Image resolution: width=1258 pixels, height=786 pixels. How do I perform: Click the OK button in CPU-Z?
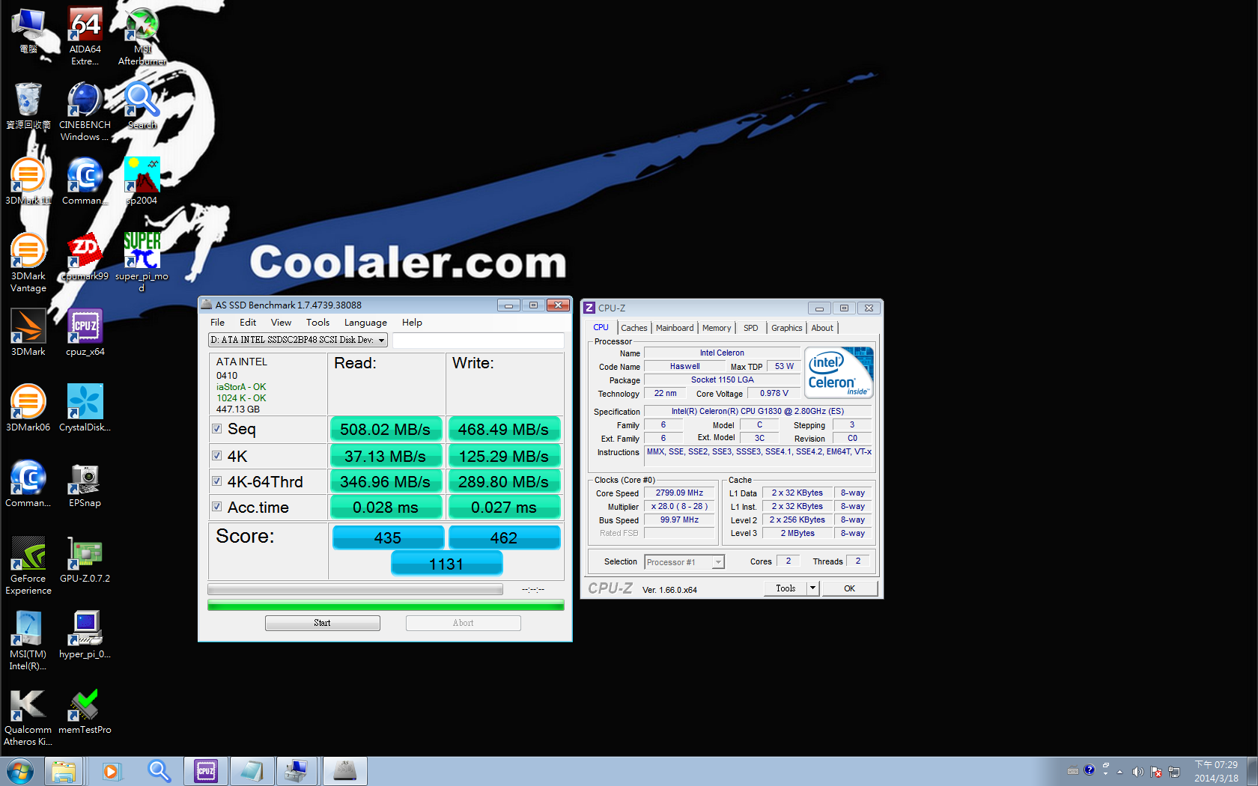tap(850, 588)
